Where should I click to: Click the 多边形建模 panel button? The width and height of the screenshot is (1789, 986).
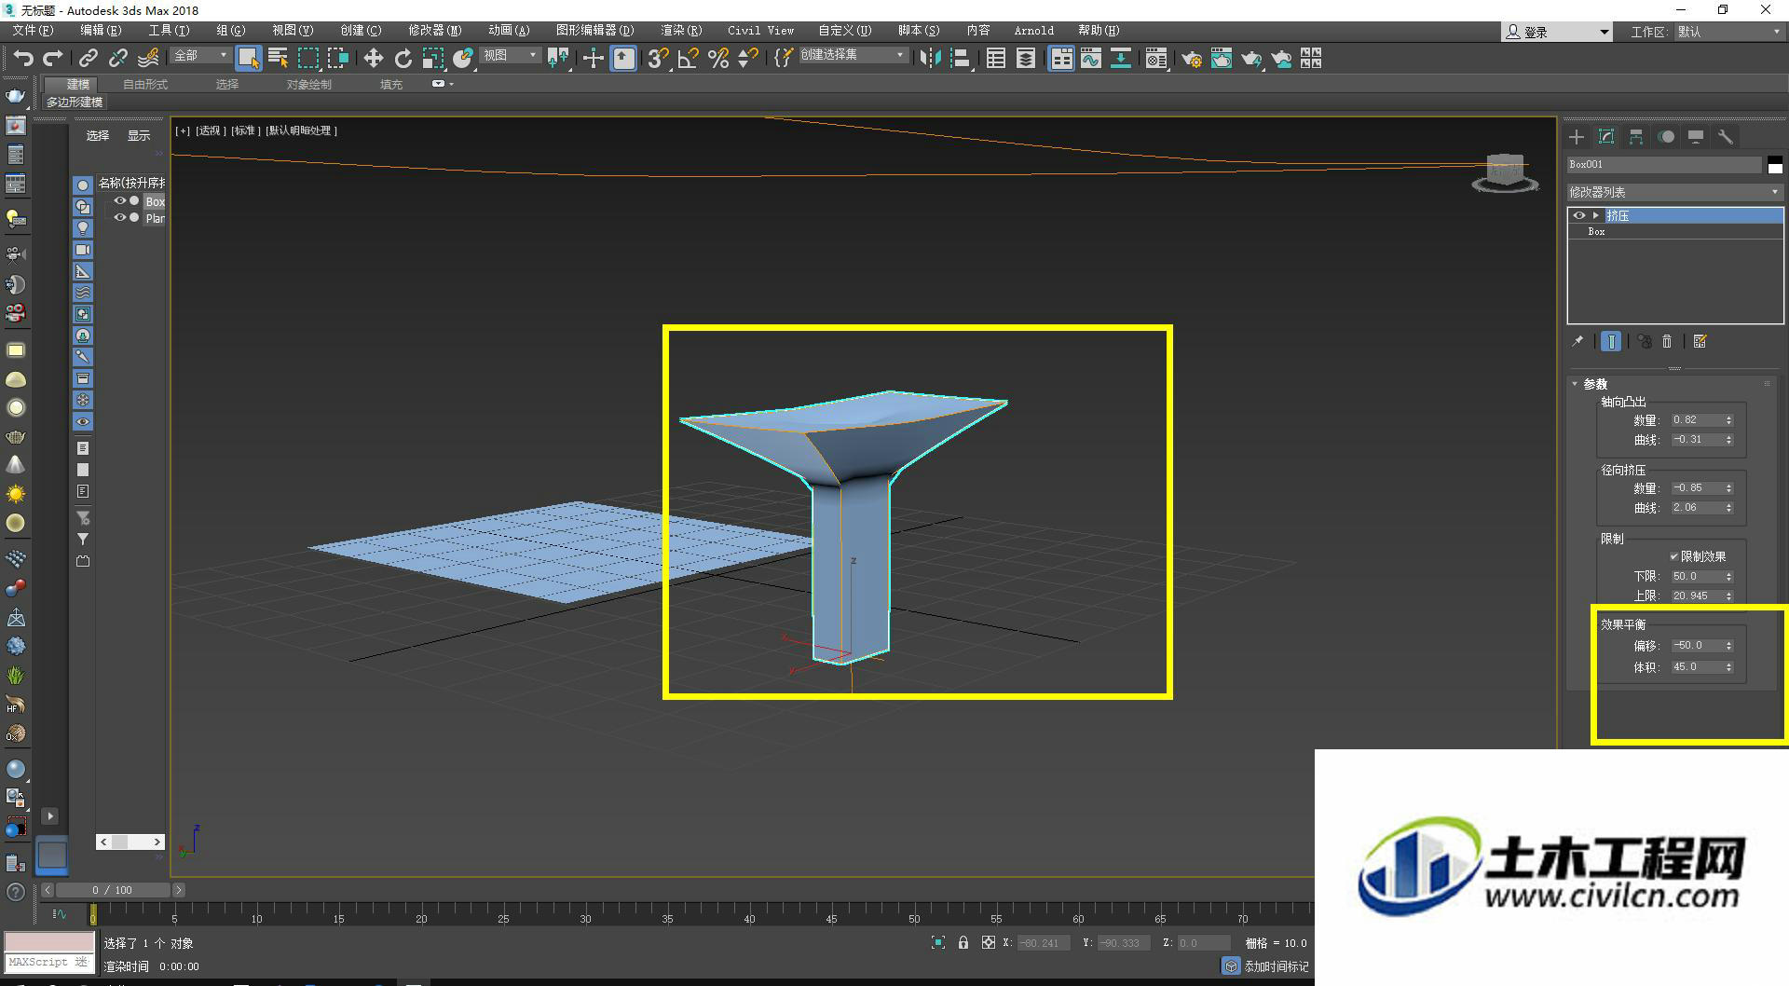tap(75, 102)
